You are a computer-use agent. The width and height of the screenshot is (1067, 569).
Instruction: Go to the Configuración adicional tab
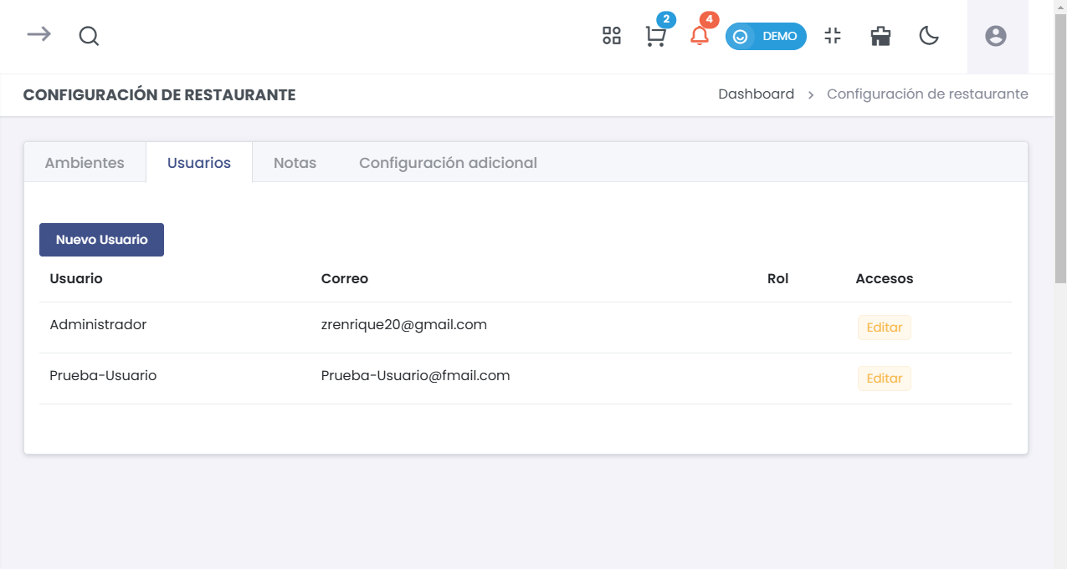[448, 163]
